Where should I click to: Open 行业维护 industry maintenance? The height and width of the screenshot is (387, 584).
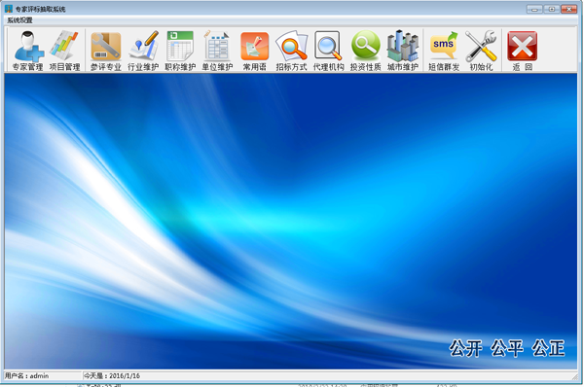point(143,51)
